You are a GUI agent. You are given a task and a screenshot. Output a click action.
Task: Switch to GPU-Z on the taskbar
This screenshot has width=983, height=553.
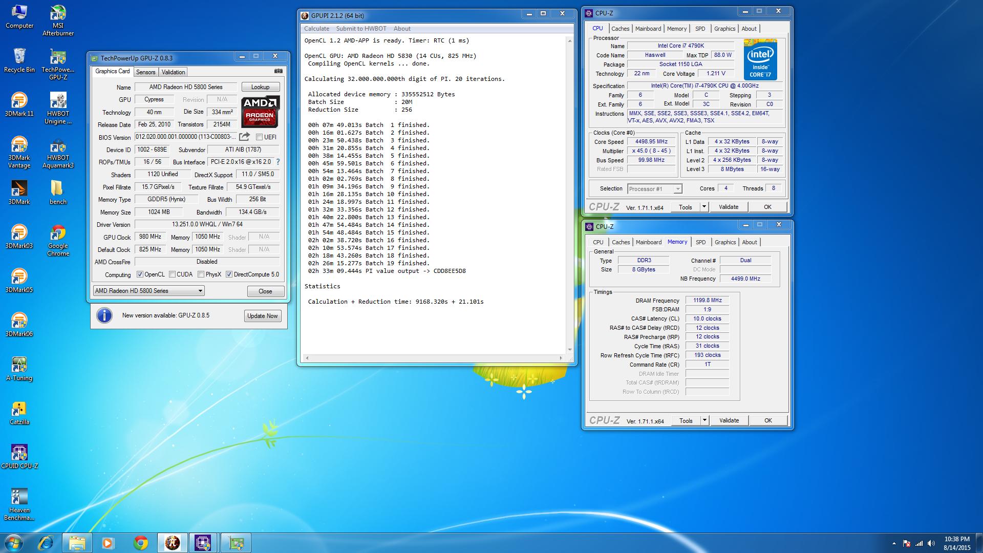click(236, 543)
